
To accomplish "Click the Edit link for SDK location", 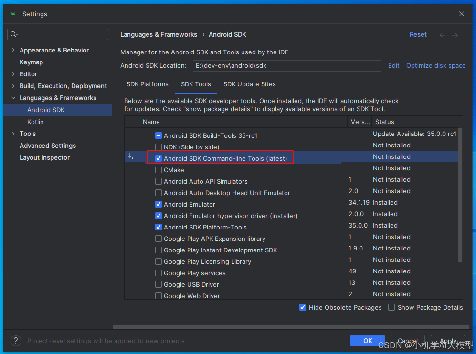I will tap(393, 65).
